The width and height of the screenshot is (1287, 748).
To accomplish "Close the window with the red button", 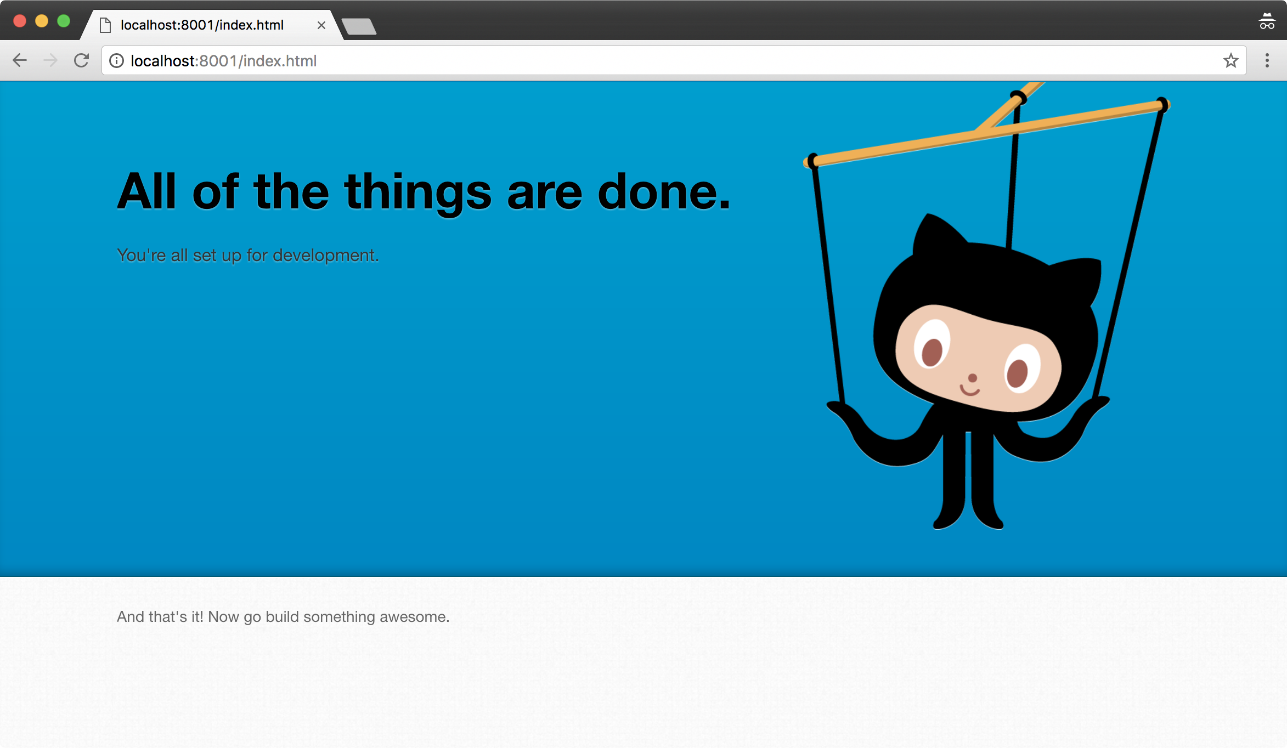I will coord(20,21).
